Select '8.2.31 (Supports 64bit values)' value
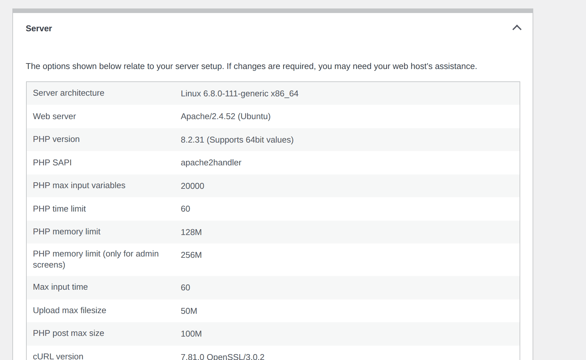Image resolution: width=586 pixels, height=360 pixels. pyautogui.click(x=237, y=140)
